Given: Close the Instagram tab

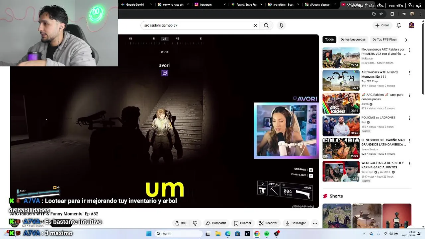Looking at the screenshot, I should click(x=225, y=5).
